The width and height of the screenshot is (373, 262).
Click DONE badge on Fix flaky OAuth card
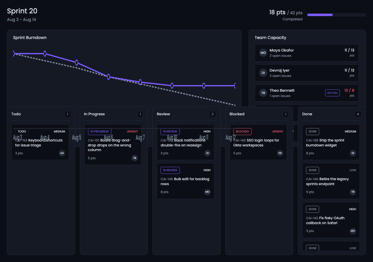coord(313,209)
